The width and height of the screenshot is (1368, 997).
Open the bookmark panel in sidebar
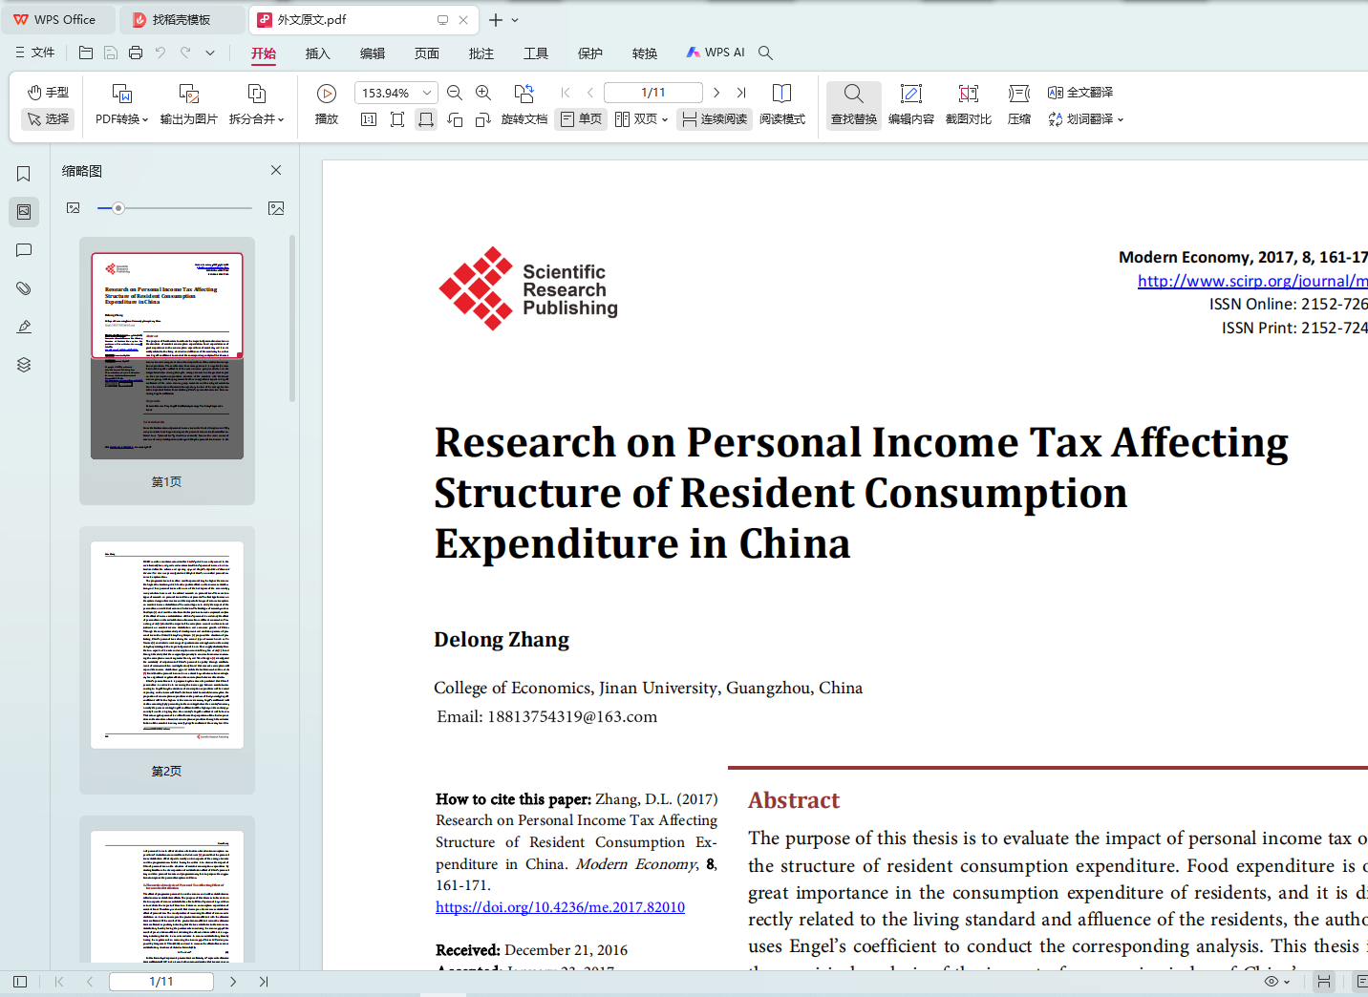click(x=24, y=174)
